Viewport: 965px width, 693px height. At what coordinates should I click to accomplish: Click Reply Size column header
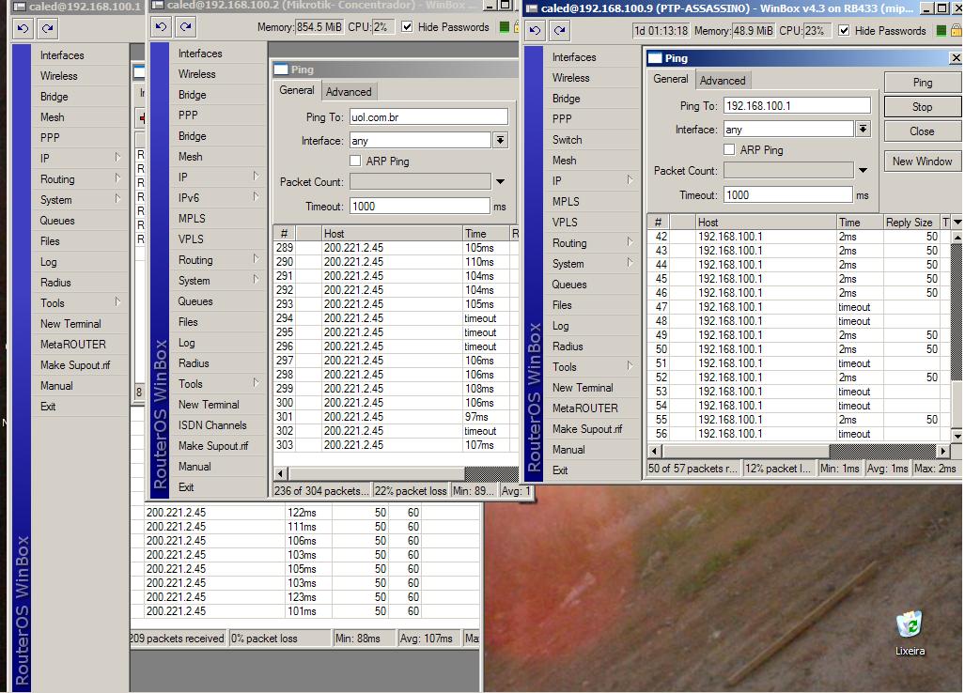pyautogui.click(x=911, y=222)
